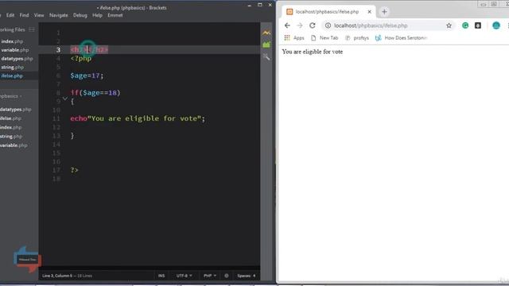Reload the localhost page in Chrome
Screen dimensions: 509x286
(313, 25)
